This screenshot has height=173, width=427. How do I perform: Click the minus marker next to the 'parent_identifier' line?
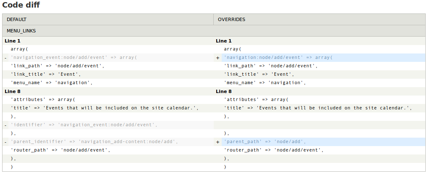[x=5, y=142]
